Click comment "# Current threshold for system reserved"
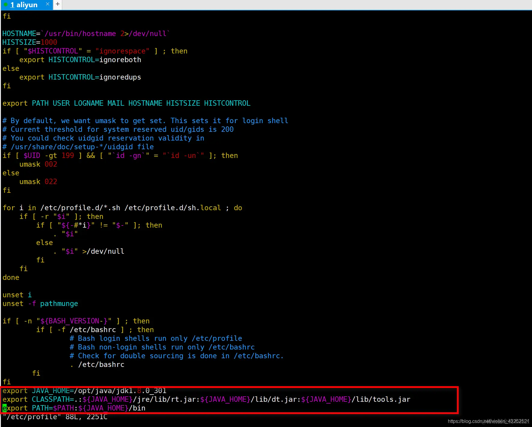The height and width of the screenshot is (427, 532). (x=118, y=129)
